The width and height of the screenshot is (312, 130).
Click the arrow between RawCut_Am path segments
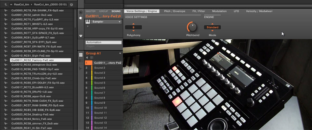(x=32, y=5)
